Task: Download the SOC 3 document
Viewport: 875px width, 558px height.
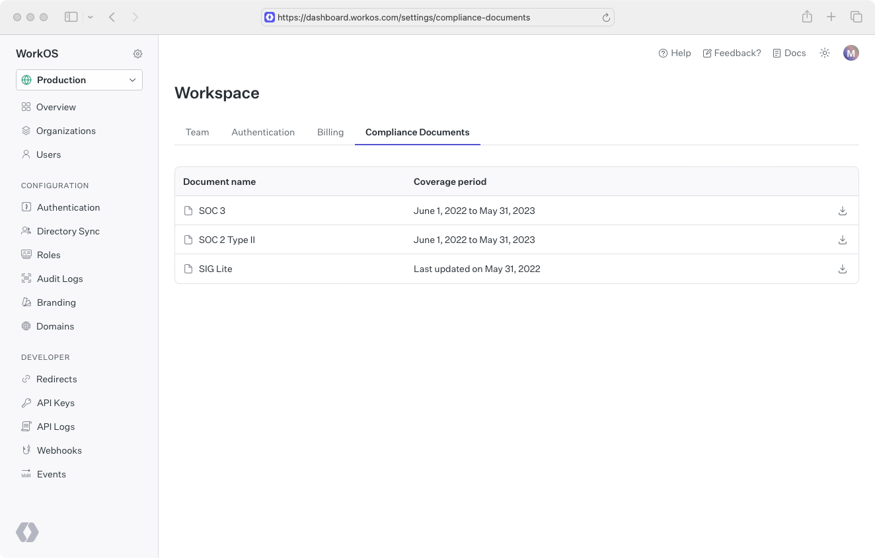Action: coord(843,211)
